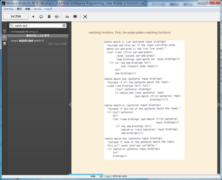
Task: Close the Kindle for PC window
Action: [x=215, y=2]
